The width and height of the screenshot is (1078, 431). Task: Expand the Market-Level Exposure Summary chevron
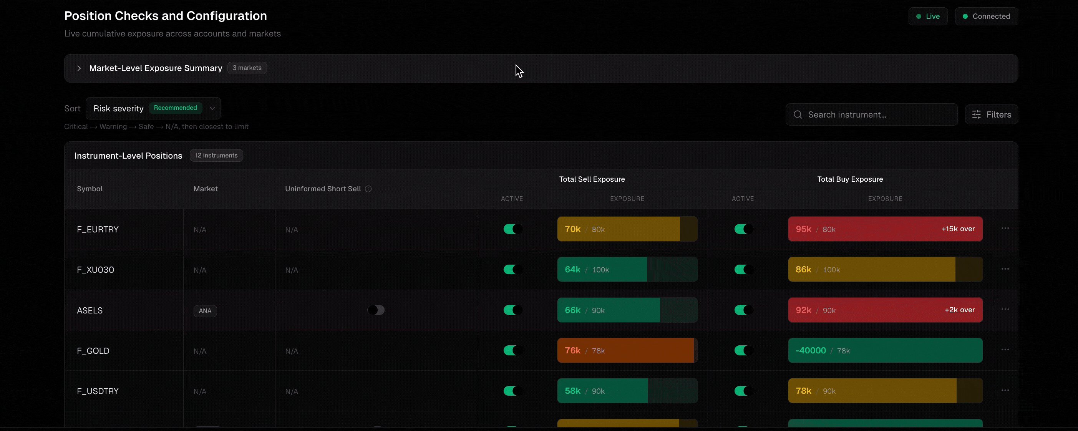pos(79,68)
